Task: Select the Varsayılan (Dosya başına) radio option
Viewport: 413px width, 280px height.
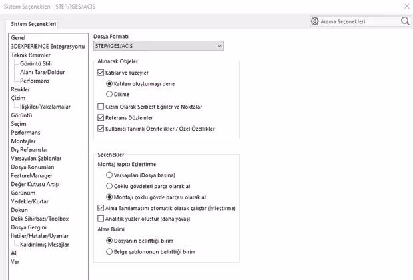Action: 109,175
